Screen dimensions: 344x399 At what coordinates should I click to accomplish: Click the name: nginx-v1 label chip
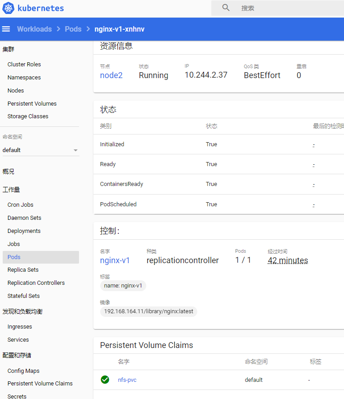[x=123, y=286]
